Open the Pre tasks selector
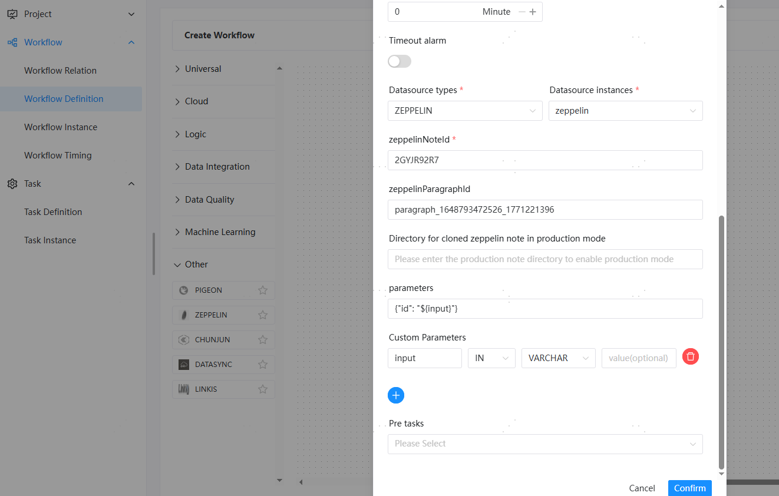This screenshot has width=779, height=496. pos(544,444)
